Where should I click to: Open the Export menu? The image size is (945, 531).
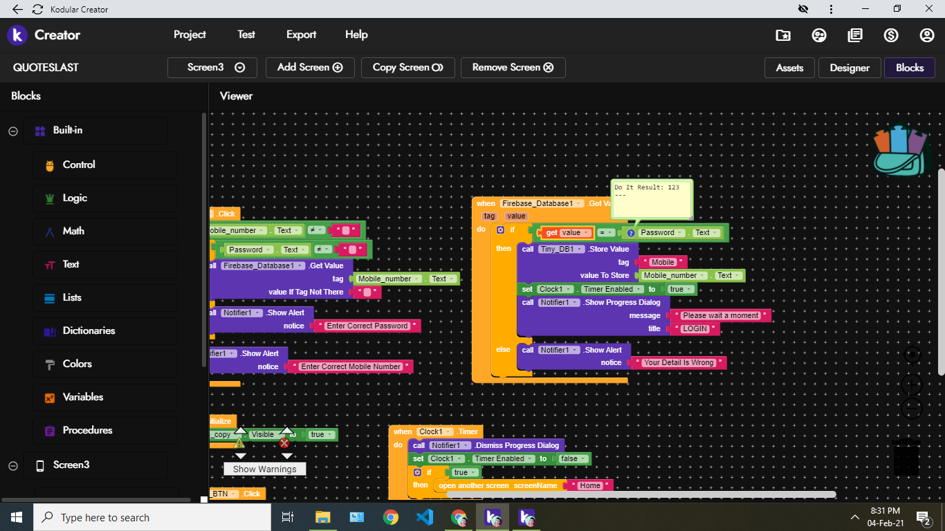[301, 35]
